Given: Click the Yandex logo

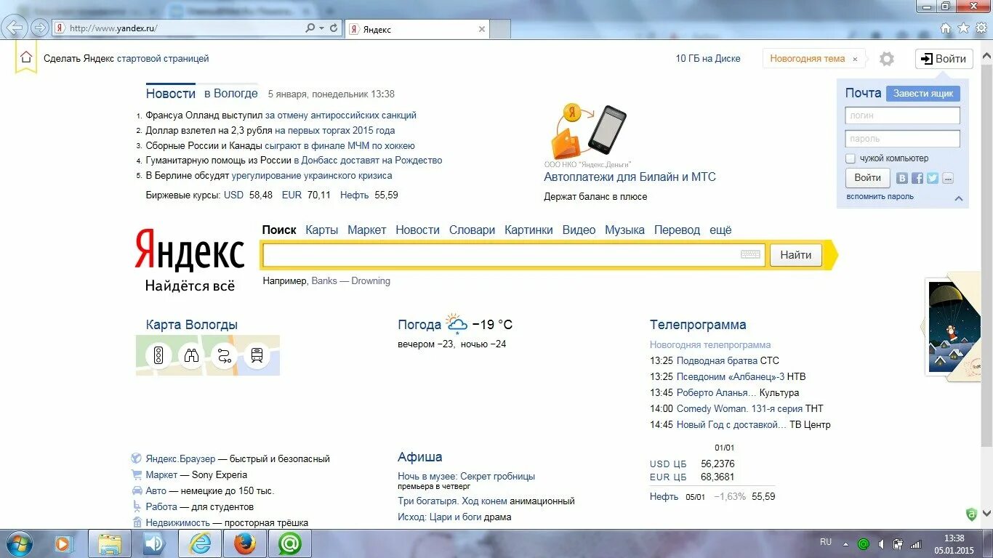Looking at the screenshot, I should [190, 250].
